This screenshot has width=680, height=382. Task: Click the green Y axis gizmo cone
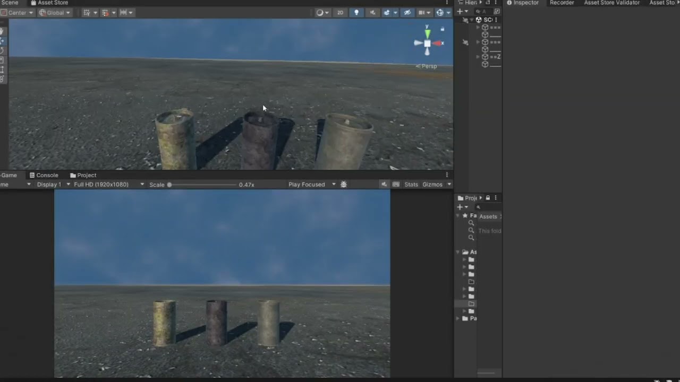(428, 34)
